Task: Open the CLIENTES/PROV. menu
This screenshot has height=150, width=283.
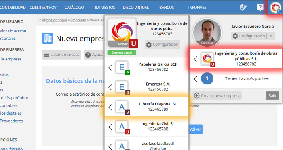Action: click(43, 8)
